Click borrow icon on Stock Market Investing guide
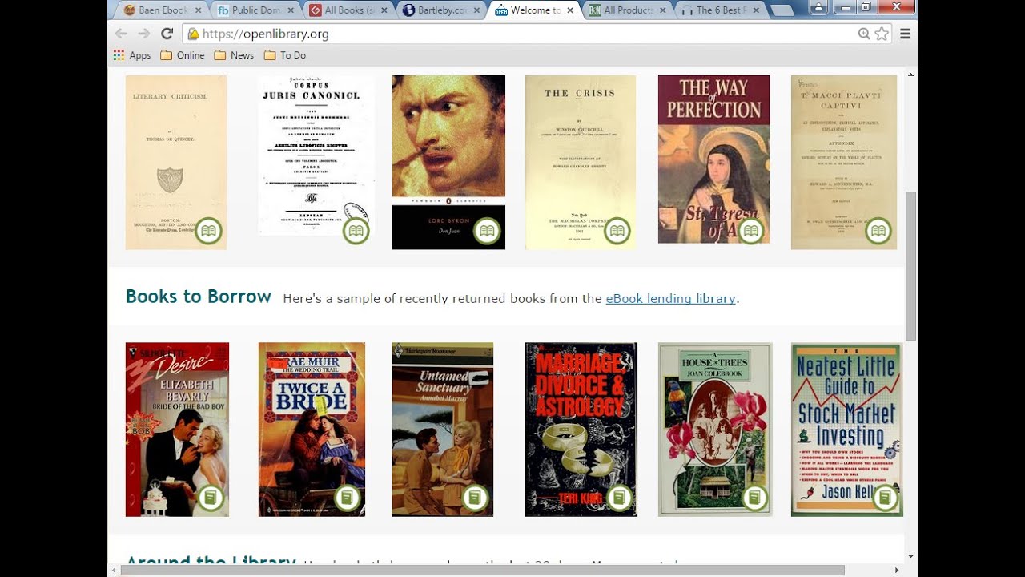Viewport: 1025px width, 577px height. pos(885,498)
